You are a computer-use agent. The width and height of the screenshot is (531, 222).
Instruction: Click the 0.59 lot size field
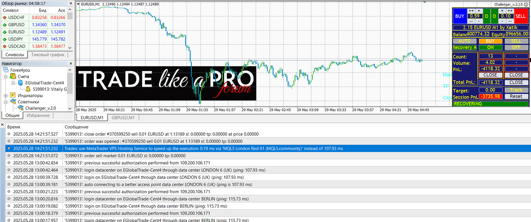(475, 16)
